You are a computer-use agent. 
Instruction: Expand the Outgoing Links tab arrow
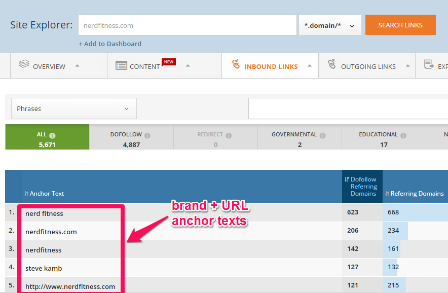[x=408, y=66]
